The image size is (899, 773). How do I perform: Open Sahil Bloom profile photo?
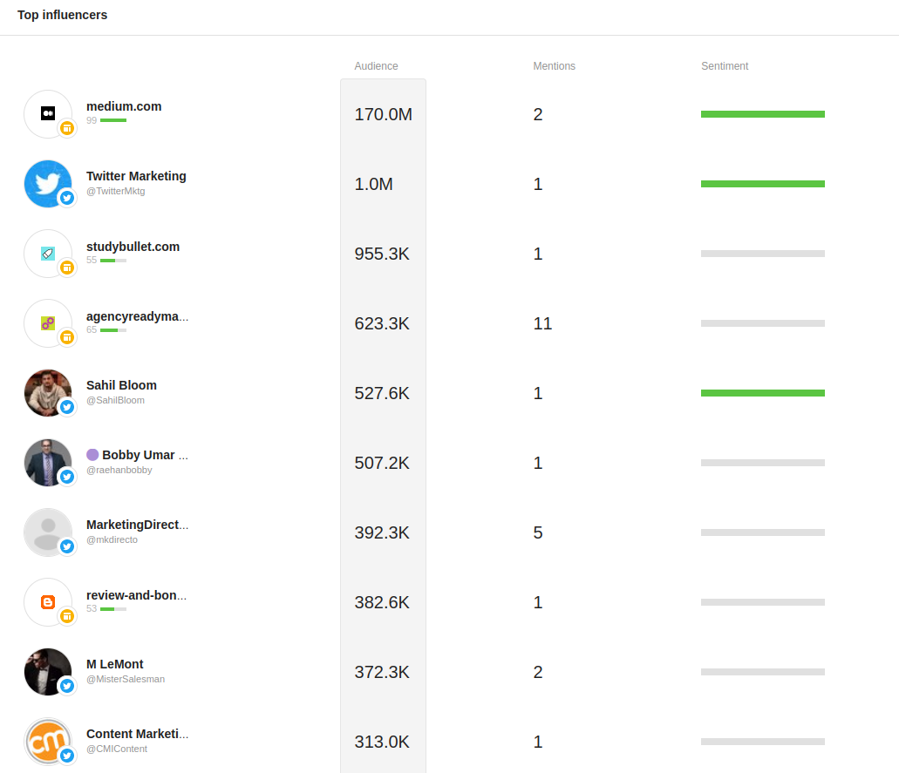pos(48,393)
